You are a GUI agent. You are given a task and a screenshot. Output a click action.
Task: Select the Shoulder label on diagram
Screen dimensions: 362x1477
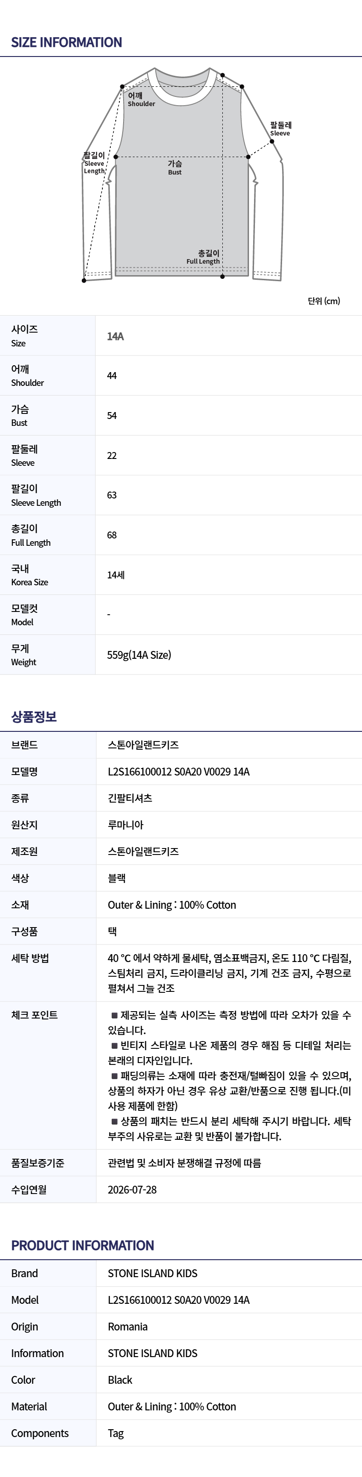click(x=141, y=100)
